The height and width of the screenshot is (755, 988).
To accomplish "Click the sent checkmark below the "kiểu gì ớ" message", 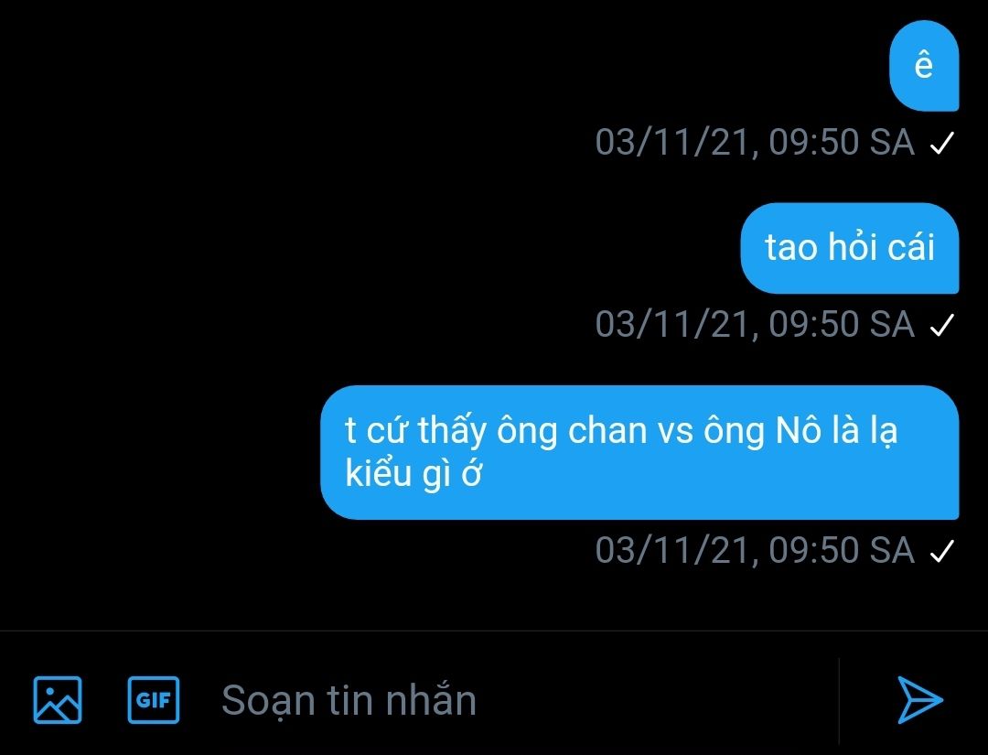I will (x=942, y=552).
